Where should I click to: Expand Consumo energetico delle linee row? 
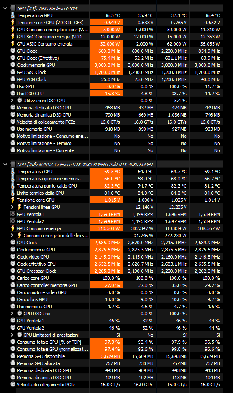pyautogui.click(x=12, y=236)
